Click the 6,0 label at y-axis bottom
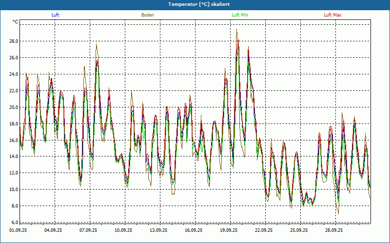 point(14,223)
